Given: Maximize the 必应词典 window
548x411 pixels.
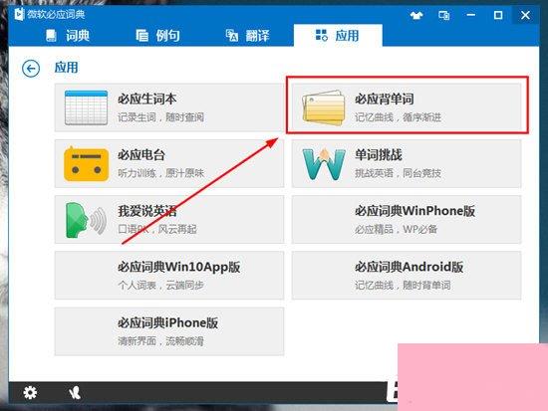Looking at the screenshot, I should (498, 15).
